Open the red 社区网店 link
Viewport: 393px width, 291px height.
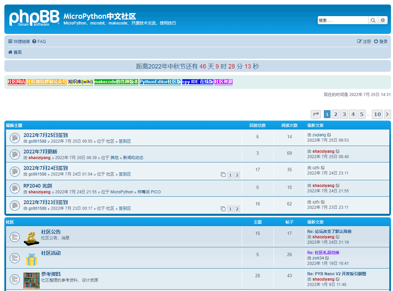(16, 82)
